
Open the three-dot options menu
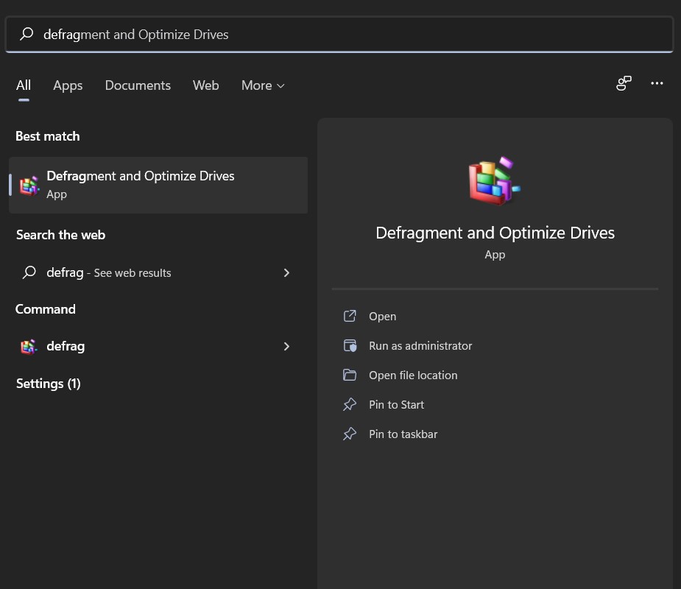pos(657,84)
